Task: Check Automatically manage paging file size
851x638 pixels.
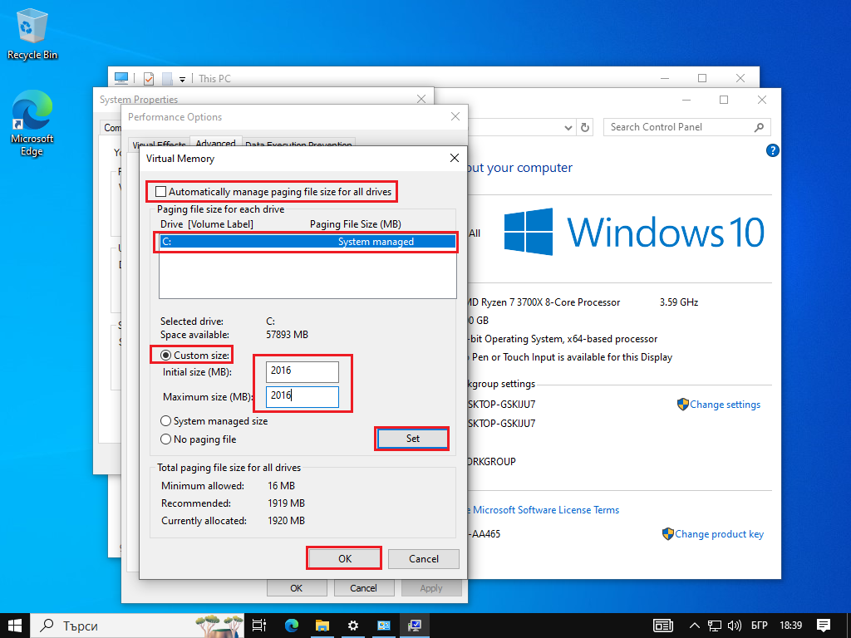Action: tap(160, 192)
